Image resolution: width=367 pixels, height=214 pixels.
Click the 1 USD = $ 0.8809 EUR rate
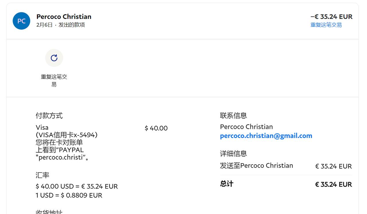tap(69, 195)
